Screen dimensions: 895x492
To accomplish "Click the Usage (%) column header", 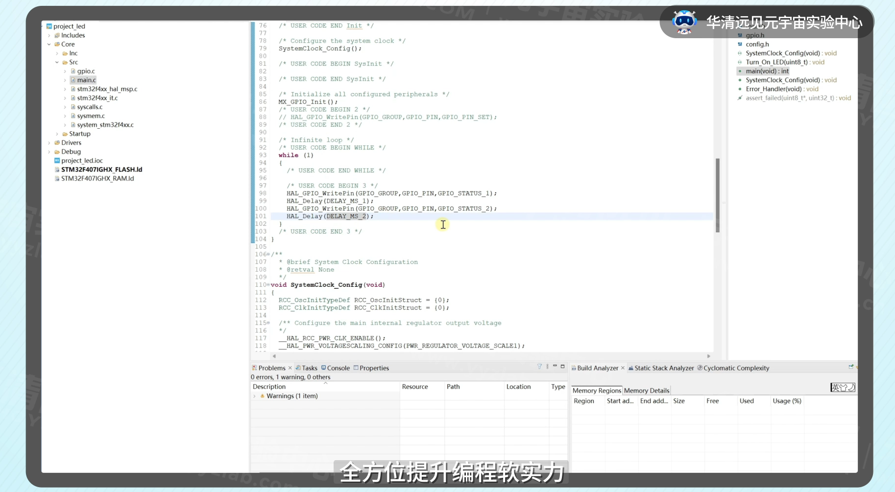I will pos(787,401).
